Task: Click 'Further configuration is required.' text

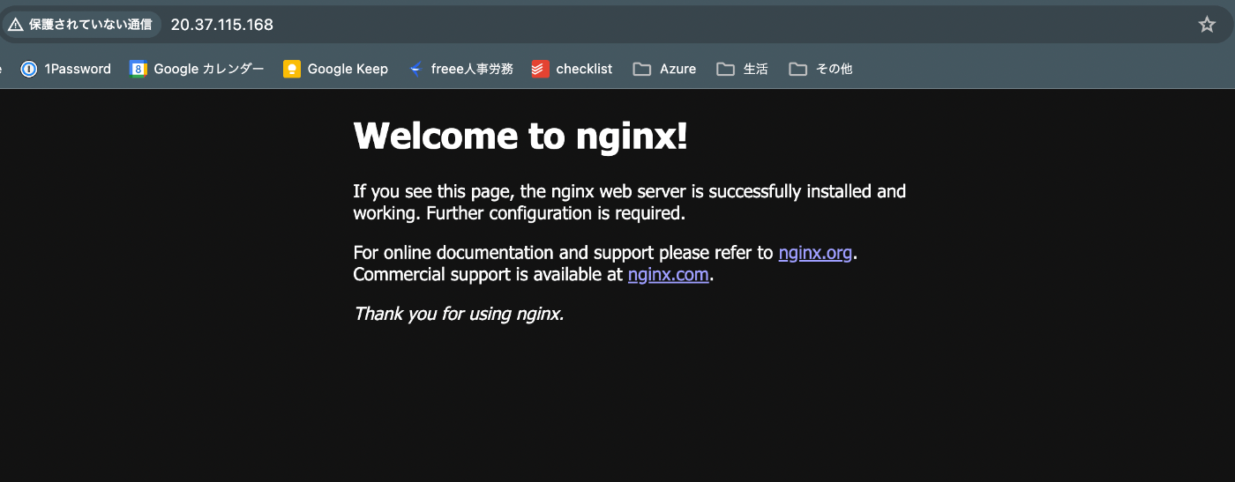Action: (x=556, y=213)
